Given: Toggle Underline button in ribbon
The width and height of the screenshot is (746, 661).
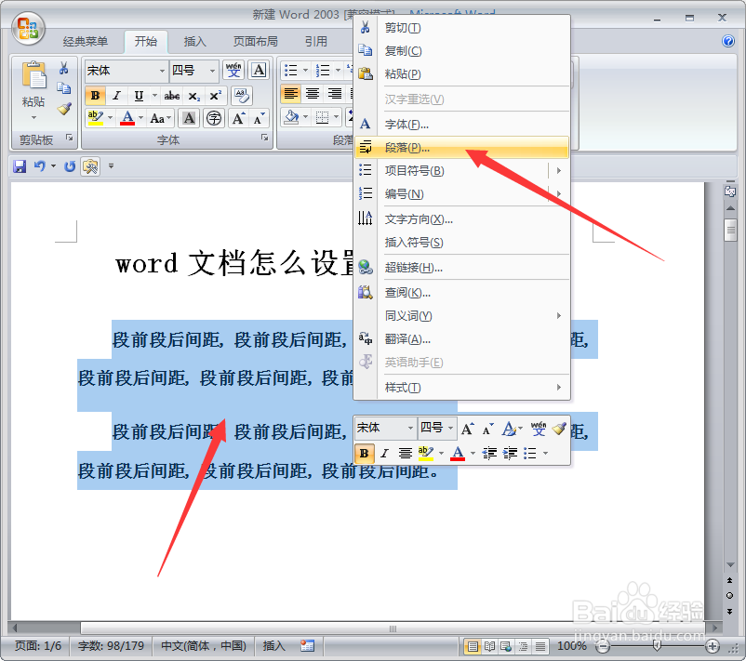Looking at the screenshot, I should [139, 96].
